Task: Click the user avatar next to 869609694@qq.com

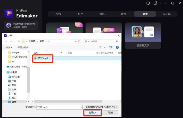Action: pos(9,25)
